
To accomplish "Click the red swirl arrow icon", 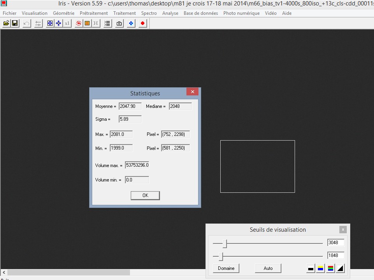I will point(79,23).
